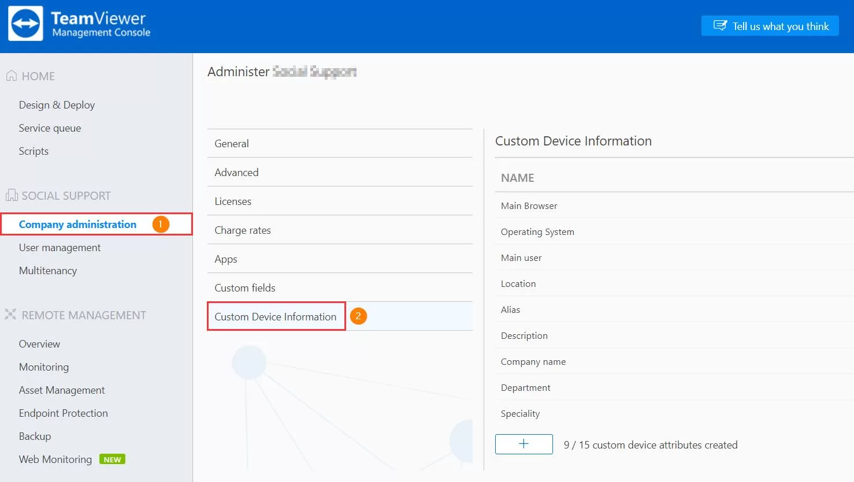The width and height of the screenshot is (854, 482).
Task: Select the Custom Device Information tab
Action: (340, 316)
